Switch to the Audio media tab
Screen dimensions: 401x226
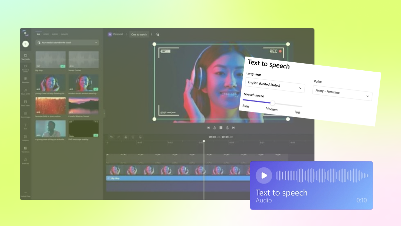point(55,34)
